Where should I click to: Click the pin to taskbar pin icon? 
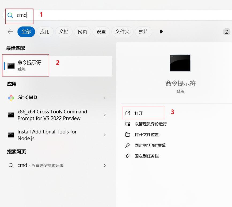[128, 156]
